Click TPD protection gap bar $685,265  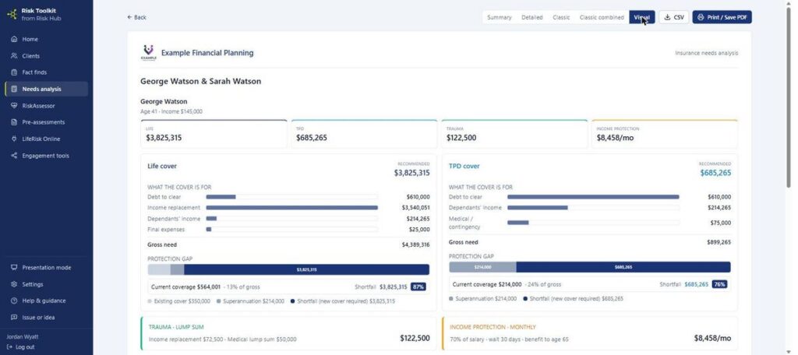tap(623, 267)
